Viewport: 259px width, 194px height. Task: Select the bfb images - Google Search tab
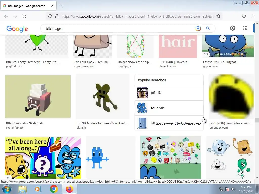(x=28, y=6)
